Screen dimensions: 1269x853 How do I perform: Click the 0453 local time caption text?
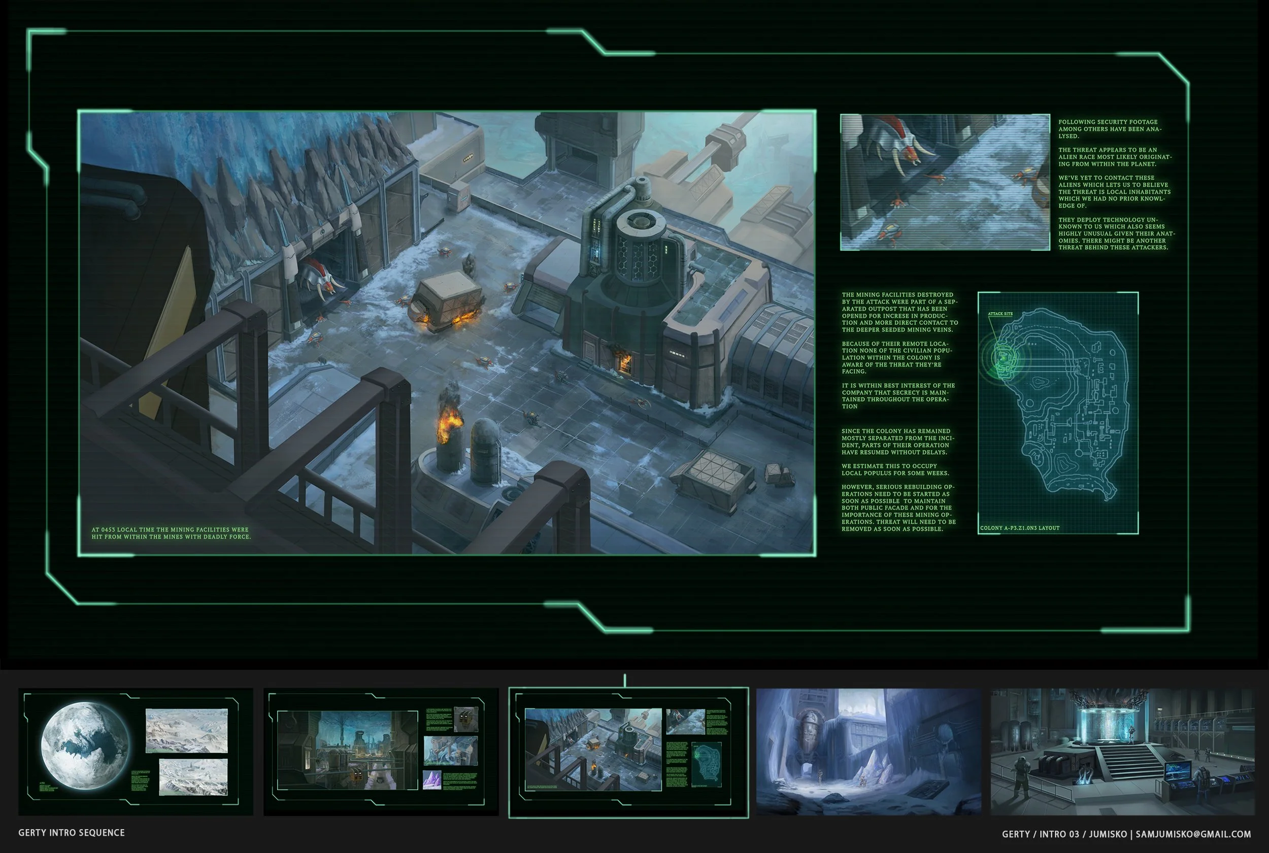click(171, 533)
